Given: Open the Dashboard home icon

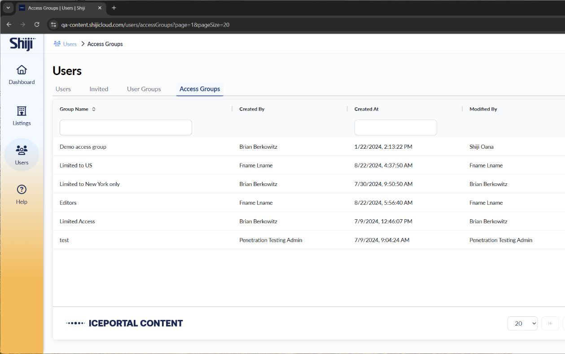Looking at the screenshot, I should 22,70.
